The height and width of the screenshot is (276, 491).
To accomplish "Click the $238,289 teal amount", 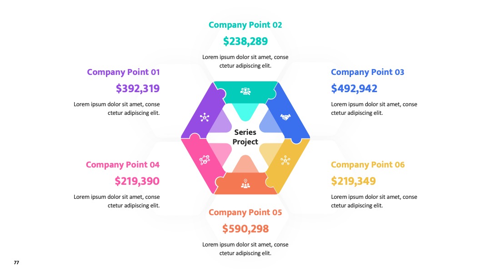I will (245, 41).
